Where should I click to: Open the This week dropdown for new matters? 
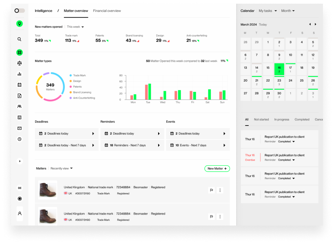click(75, 27)
